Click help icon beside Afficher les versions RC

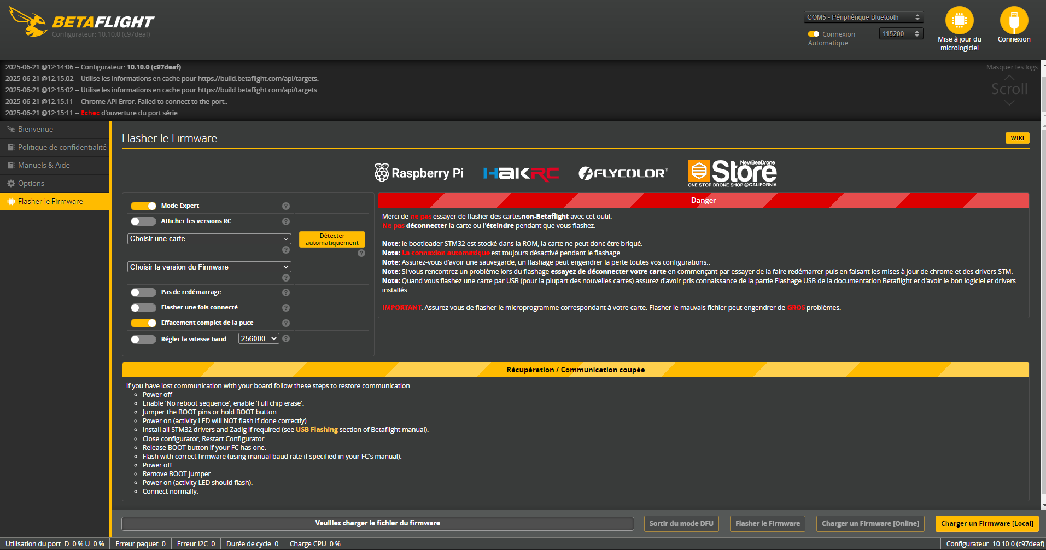point(285,221)
